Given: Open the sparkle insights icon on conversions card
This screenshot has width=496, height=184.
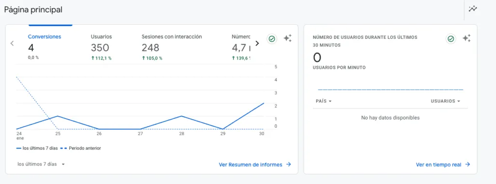Looking at the screenshot, I should tap(287, 39).
